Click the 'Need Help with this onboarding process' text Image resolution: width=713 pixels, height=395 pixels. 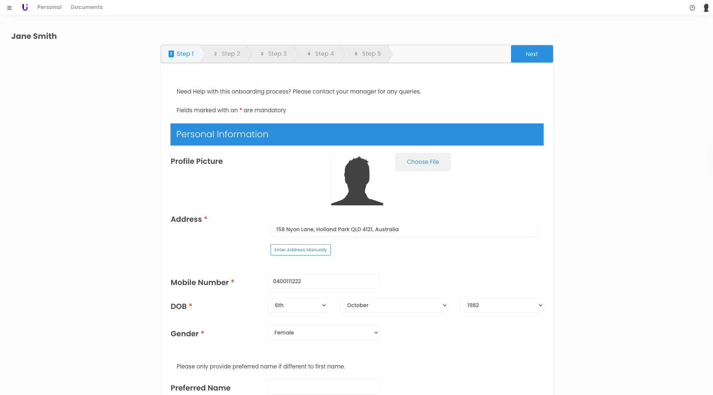pyautogui.click(x=299, y=92)
